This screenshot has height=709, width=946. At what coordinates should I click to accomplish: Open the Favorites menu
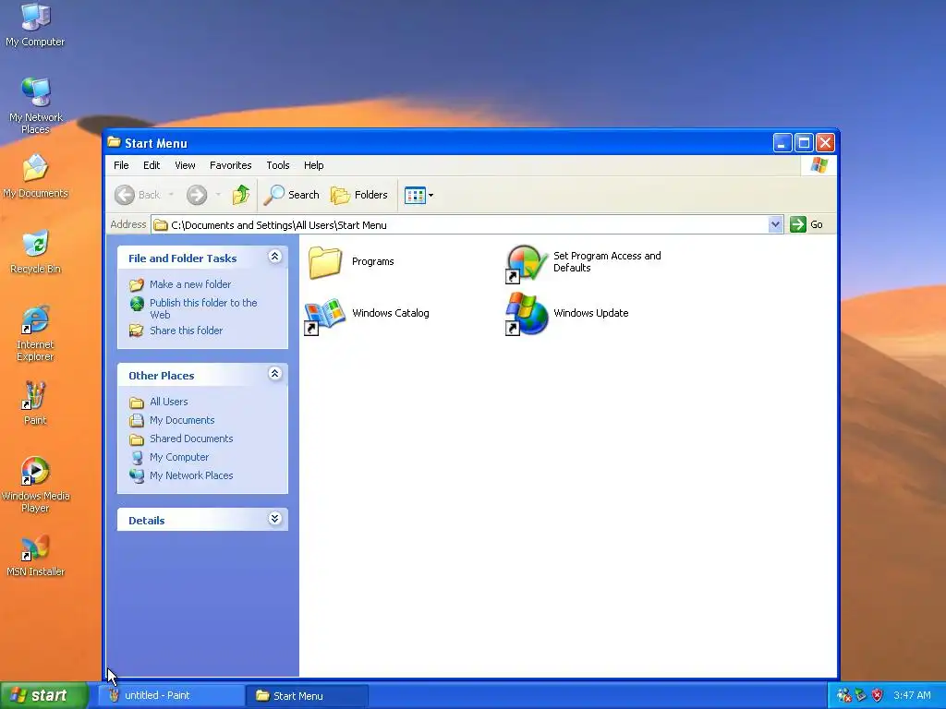(x=230, y=165)
